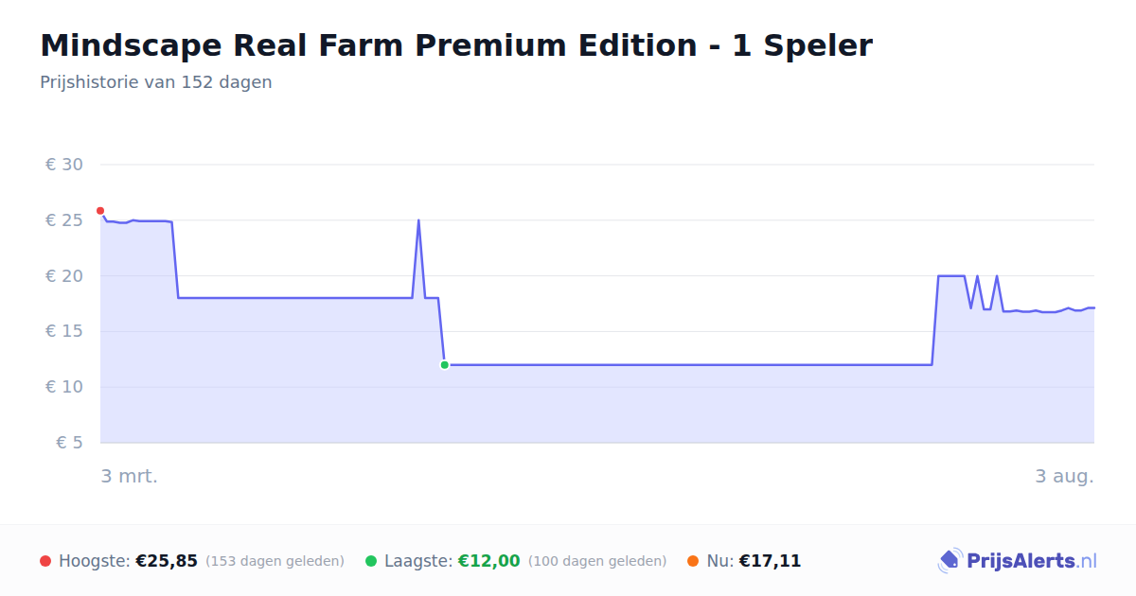The image size is (1136, 596).
Task: Click the €12,00 lowest price value
Action: pyautogui.click(x=489, y=561)
